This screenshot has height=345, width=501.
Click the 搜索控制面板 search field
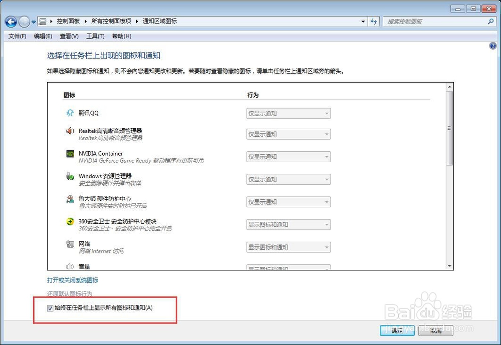click(435, 22)
